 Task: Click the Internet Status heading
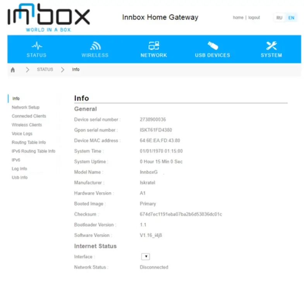(95, 246)
